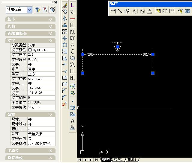Select the Fillet tool
This screenshot has height=163, width=192.
tap(65, 98)
